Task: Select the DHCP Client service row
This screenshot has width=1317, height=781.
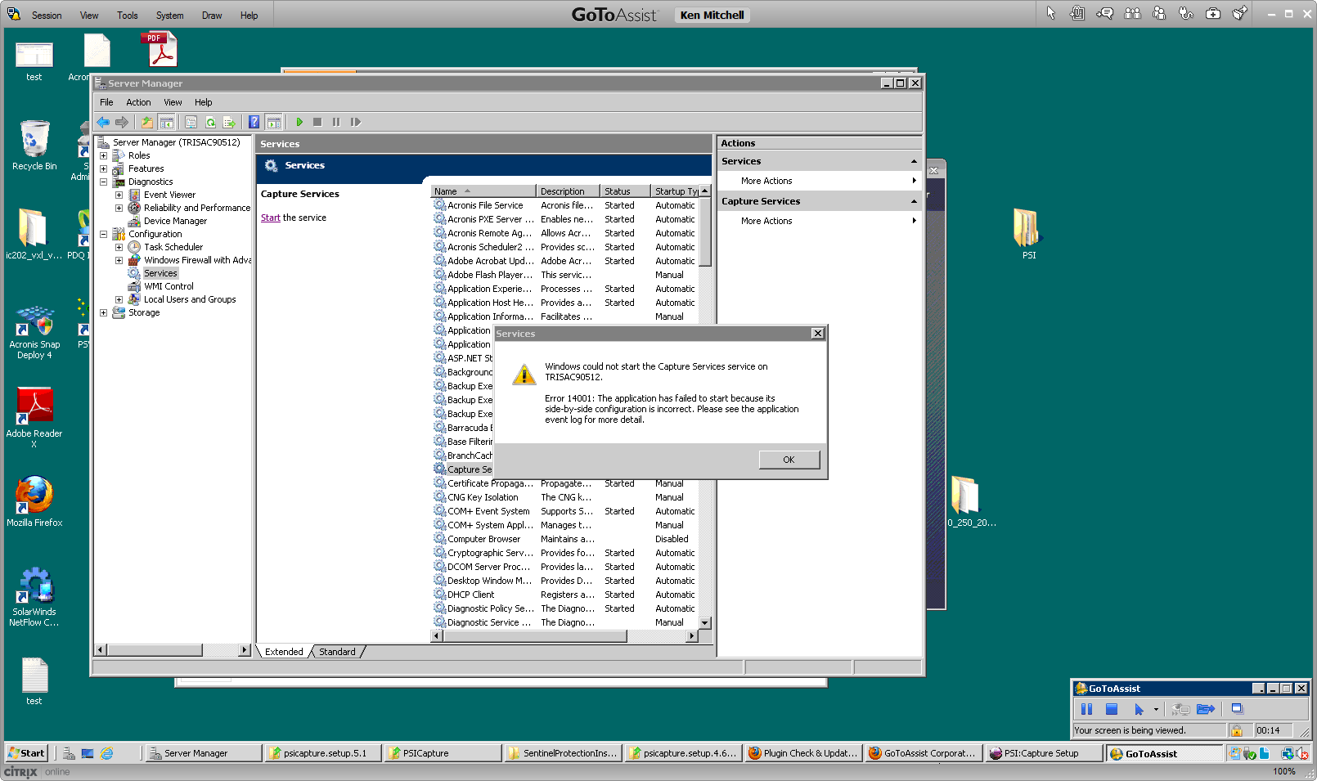Action: [x=565, y=595]
